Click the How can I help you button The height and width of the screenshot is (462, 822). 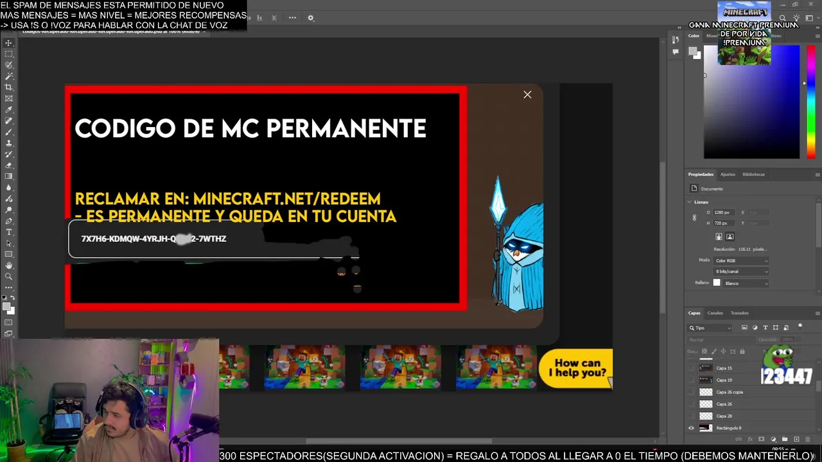tap(576, 368)
